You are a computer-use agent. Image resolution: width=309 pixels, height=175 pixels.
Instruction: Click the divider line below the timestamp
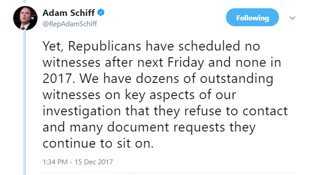click(170, 173)
